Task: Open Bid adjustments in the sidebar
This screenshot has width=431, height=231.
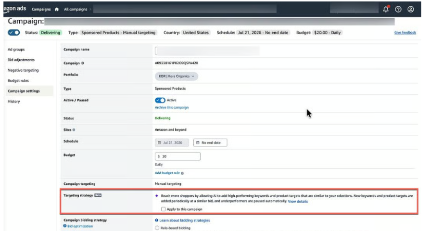Action: click(21, 60)
